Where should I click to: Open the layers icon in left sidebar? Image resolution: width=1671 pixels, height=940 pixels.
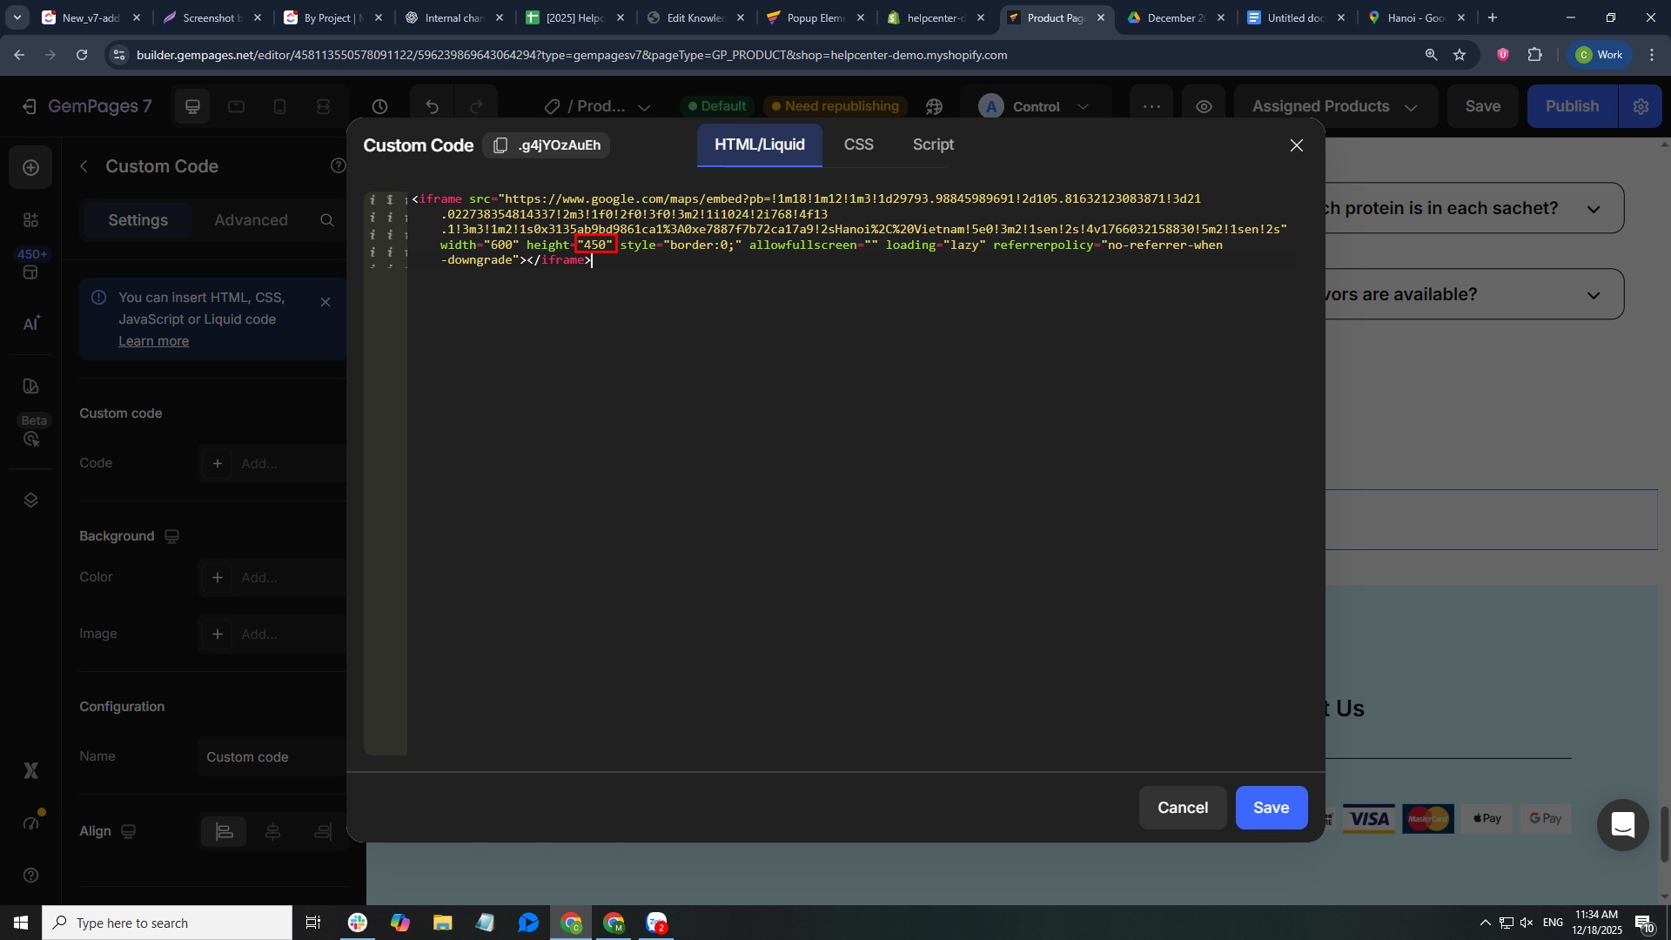tap(30, 500)
